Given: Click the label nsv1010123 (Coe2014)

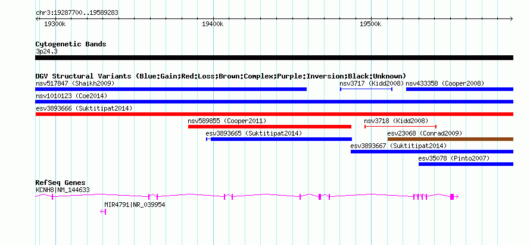Looking at the screenshot, I should tap(71, 96).
